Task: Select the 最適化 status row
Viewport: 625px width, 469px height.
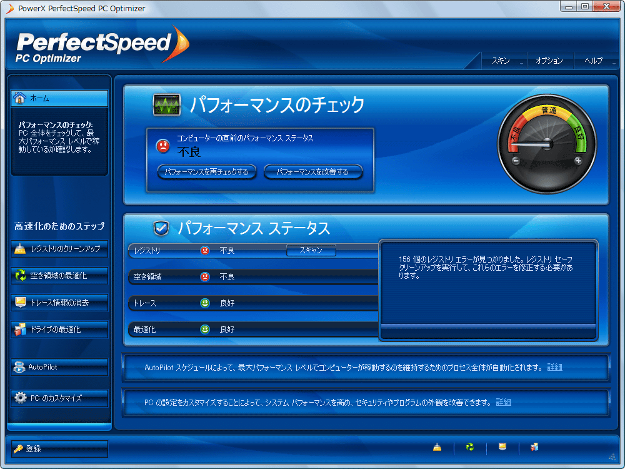Action: pos(254,330)
